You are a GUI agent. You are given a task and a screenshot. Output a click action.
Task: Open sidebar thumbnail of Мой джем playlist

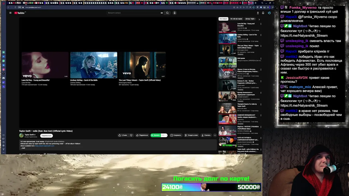coord(227,62)
